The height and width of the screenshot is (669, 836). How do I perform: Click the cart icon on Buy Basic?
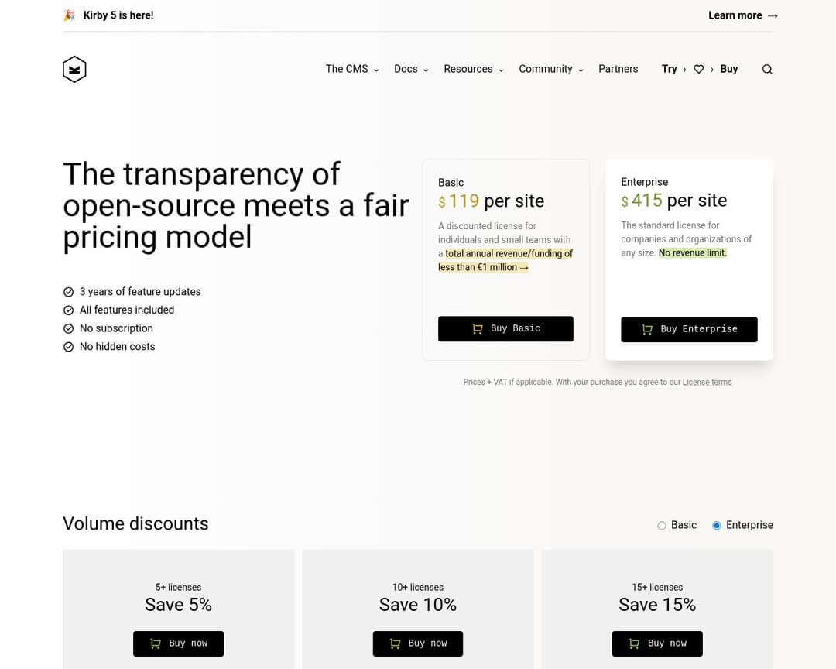(478, 329)
